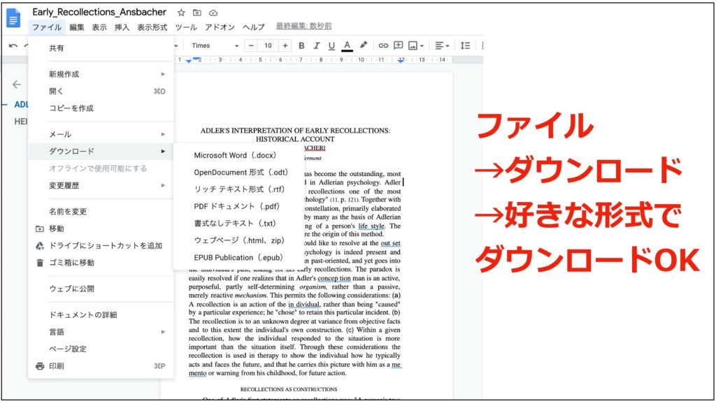
Task: Toggle underline formatting
Action: coord(331,45)
